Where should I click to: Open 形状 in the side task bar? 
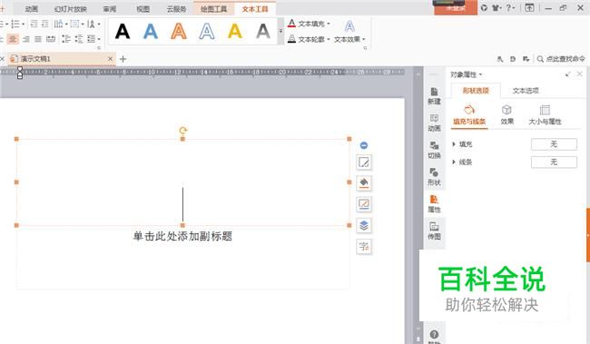pos(434,177)
